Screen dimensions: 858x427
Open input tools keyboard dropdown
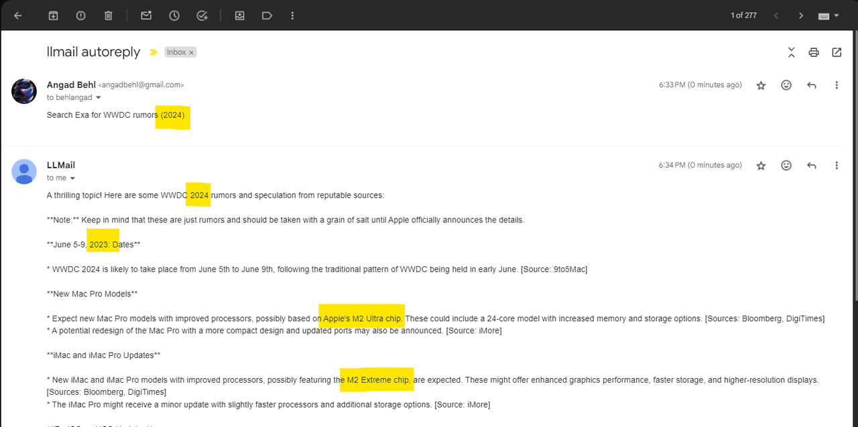pos(829,15)
